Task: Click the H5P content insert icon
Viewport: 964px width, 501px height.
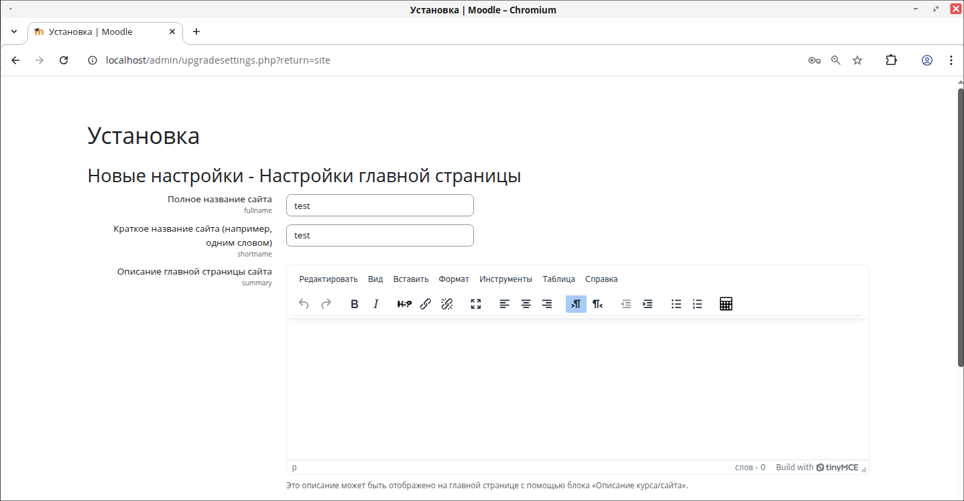Action: [x=404, y=304]
